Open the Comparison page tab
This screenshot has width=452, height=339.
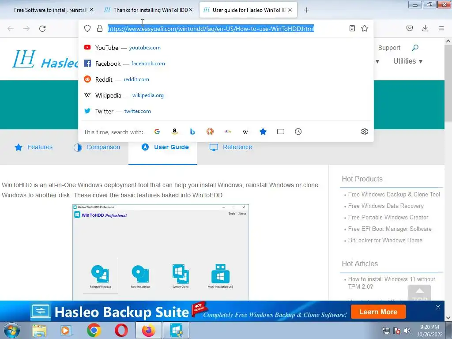97,147
